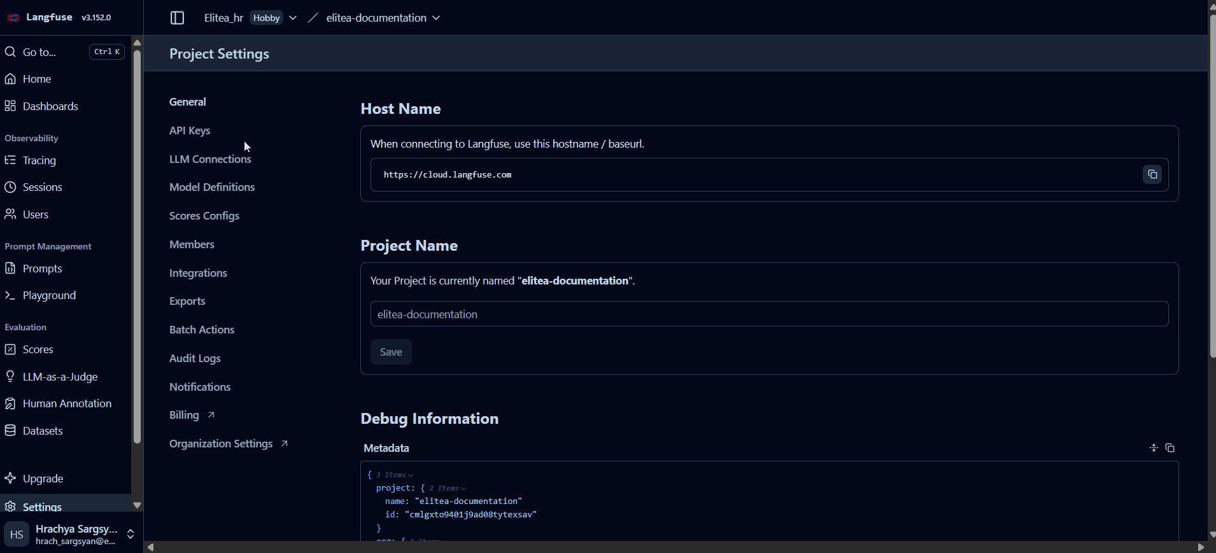Switch to LLM Connections settings
1216x553 pixels.
tap(210, 159)
